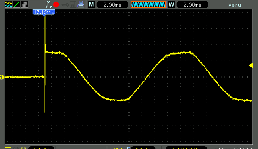258x149 pixels.
Task: Click the blank box left of the pulse icon
Action: tap(36, 5)
